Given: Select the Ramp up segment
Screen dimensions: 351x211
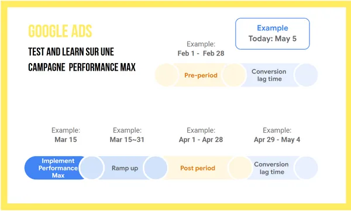Looking at the screenshot, I should coord(125,168).
